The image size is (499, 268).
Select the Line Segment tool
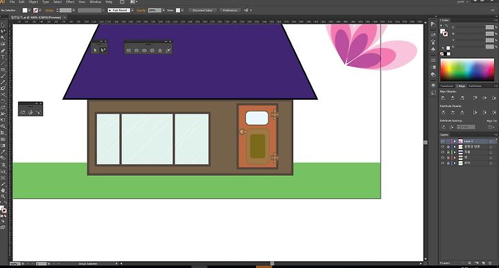coord(3,63)
